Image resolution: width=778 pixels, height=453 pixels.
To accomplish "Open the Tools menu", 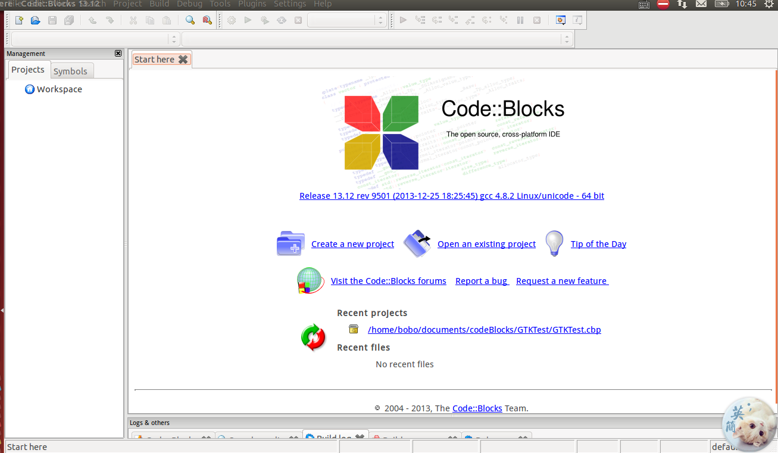I will (x=220, y=4).
